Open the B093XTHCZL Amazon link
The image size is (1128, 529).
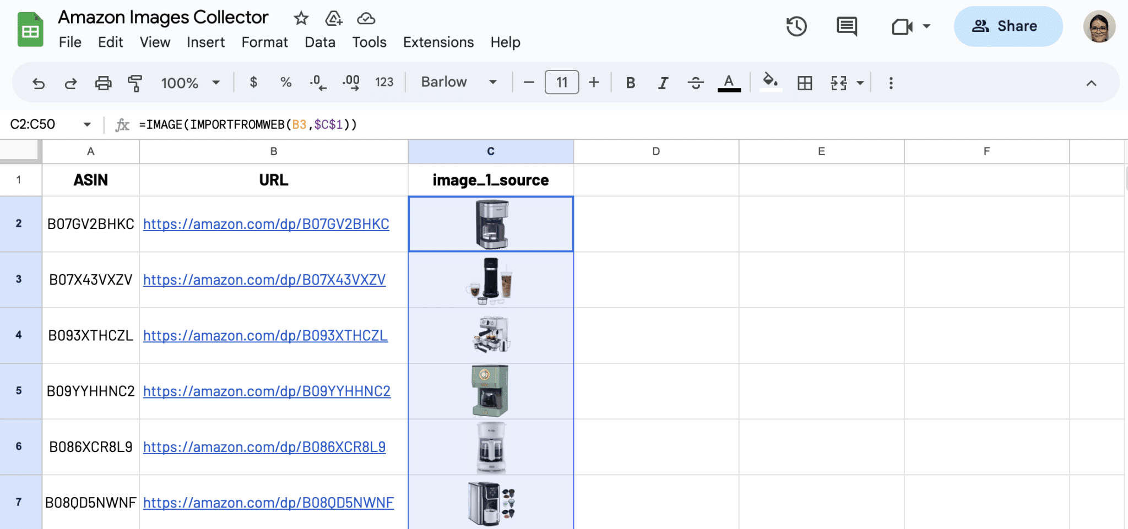point(265,335)
